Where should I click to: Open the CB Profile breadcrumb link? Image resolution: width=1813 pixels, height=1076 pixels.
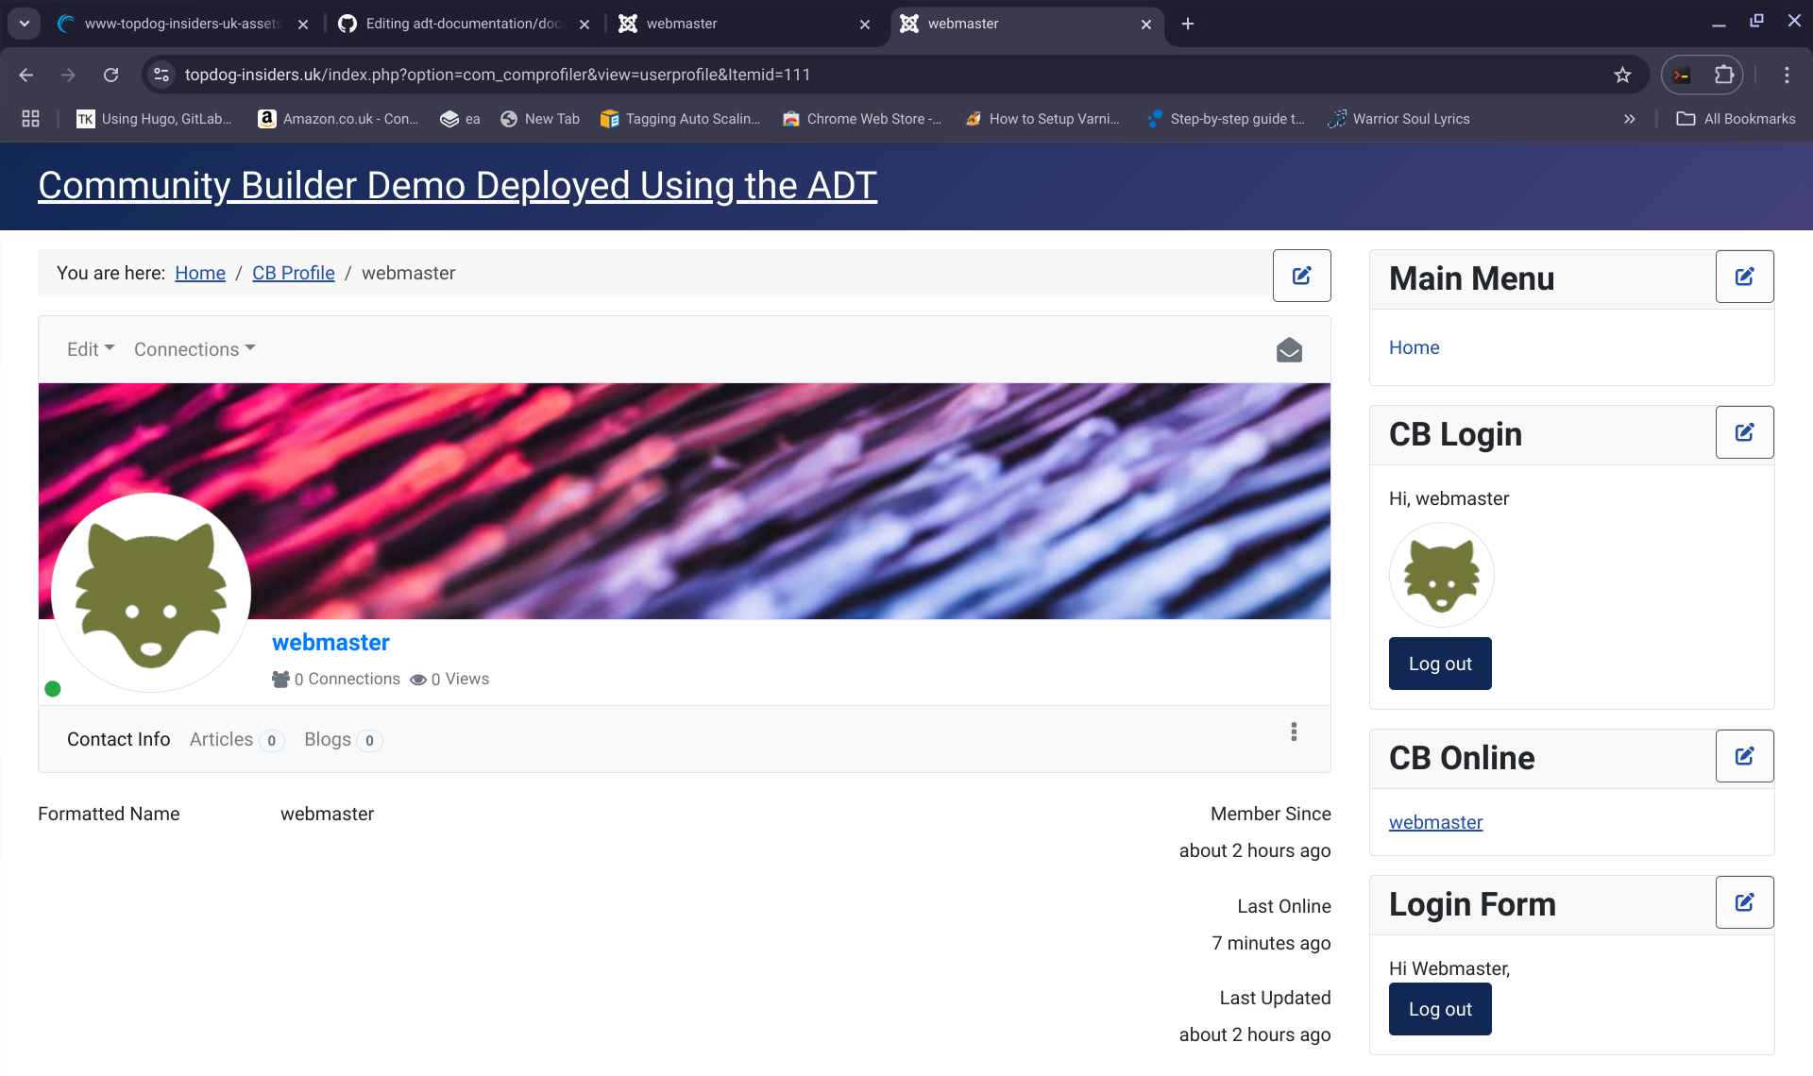293,273
